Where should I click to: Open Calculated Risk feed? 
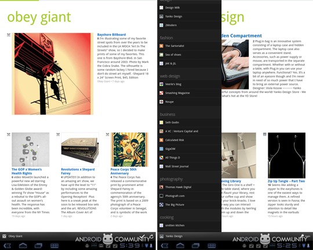pos(189,140)
